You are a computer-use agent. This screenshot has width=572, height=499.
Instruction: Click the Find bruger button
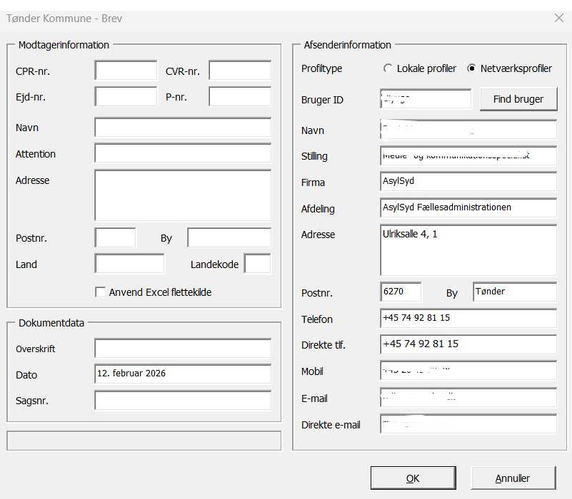click(x=518, y=99)
